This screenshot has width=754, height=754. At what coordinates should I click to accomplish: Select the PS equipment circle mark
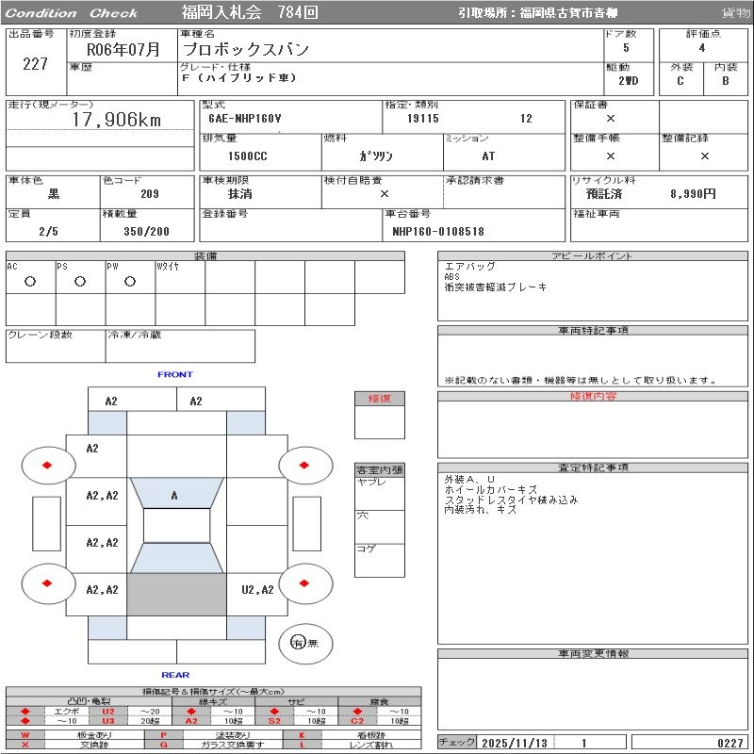pos(80,281)
